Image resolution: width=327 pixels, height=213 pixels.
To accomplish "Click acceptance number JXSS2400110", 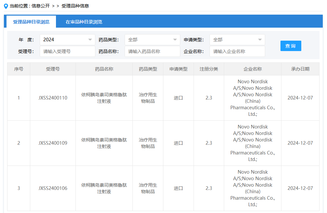I will pos(53,98).
